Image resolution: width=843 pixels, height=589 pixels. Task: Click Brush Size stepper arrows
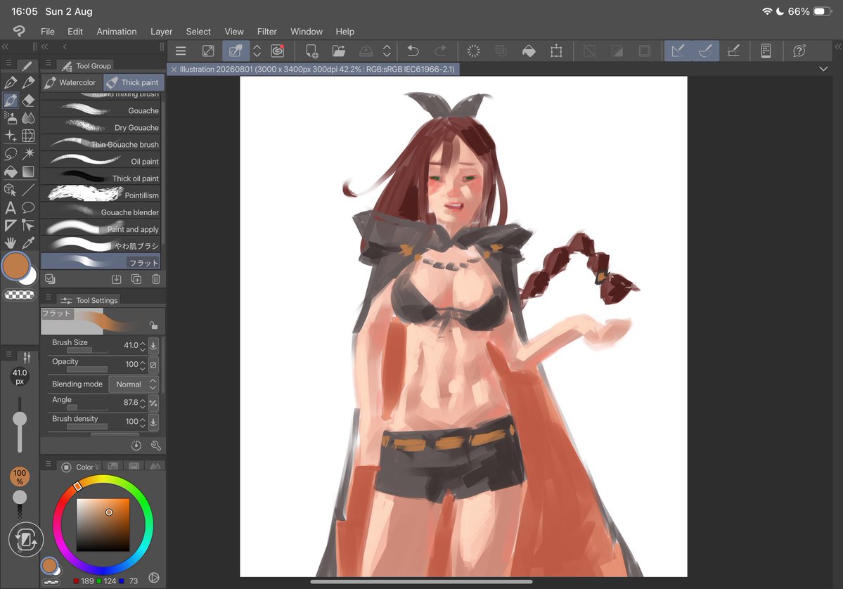click(143, 346)
